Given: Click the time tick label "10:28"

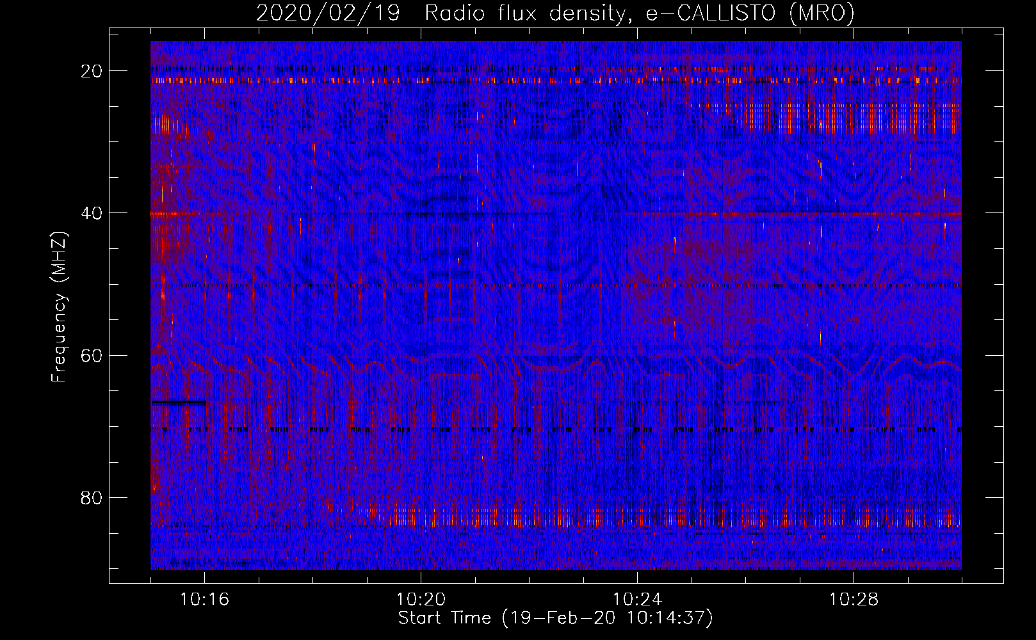Looking at the screenshot, I should coord(854,599).
